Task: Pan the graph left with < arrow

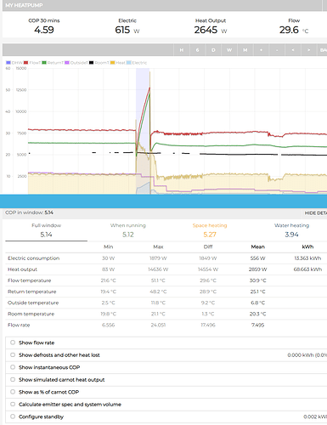Action: [x=293, y=50]
